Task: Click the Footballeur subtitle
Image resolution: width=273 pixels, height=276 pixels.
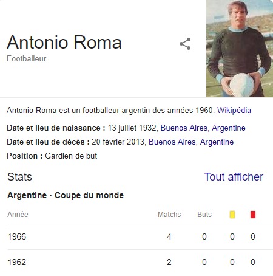Action: tap(27, 59)
